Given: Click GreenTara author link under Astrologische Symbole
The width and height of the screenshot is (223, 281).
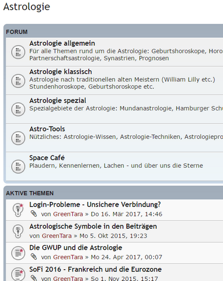Looking at the screenshot, I should click(57, 236).
